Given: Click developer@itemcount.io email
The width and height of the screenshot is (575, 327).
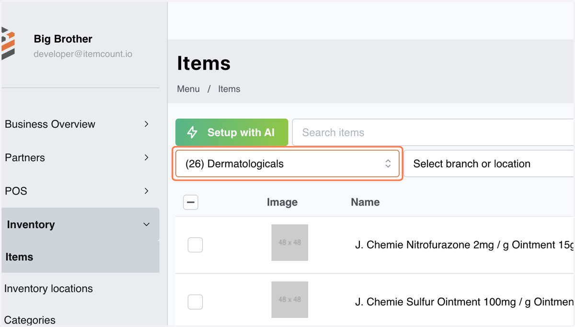Looking at the screenshot, I should (x=83, y=54).
